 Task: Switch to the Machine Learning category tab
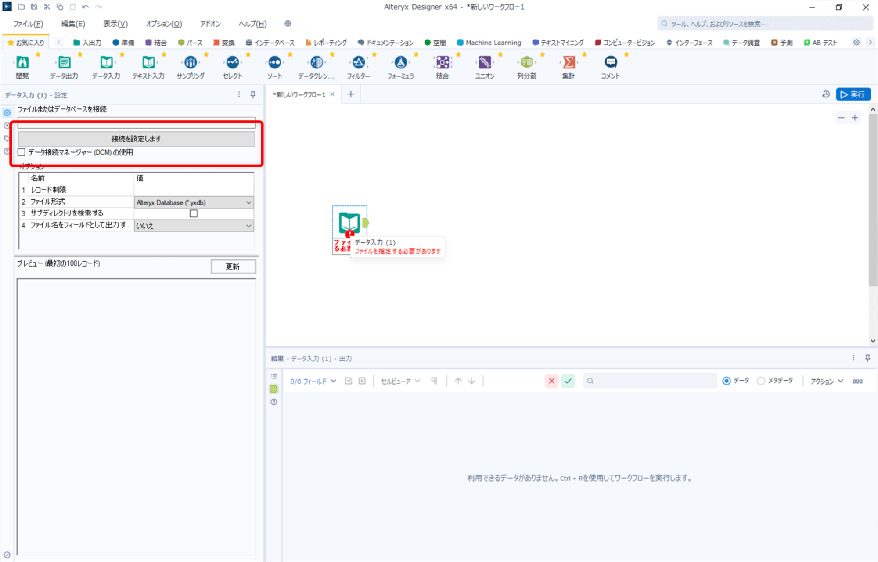pyautogui.click(x=489, y=43)
